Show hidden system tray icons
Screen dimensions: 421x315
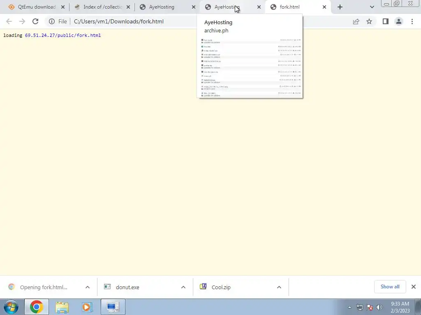click(349, 307)
